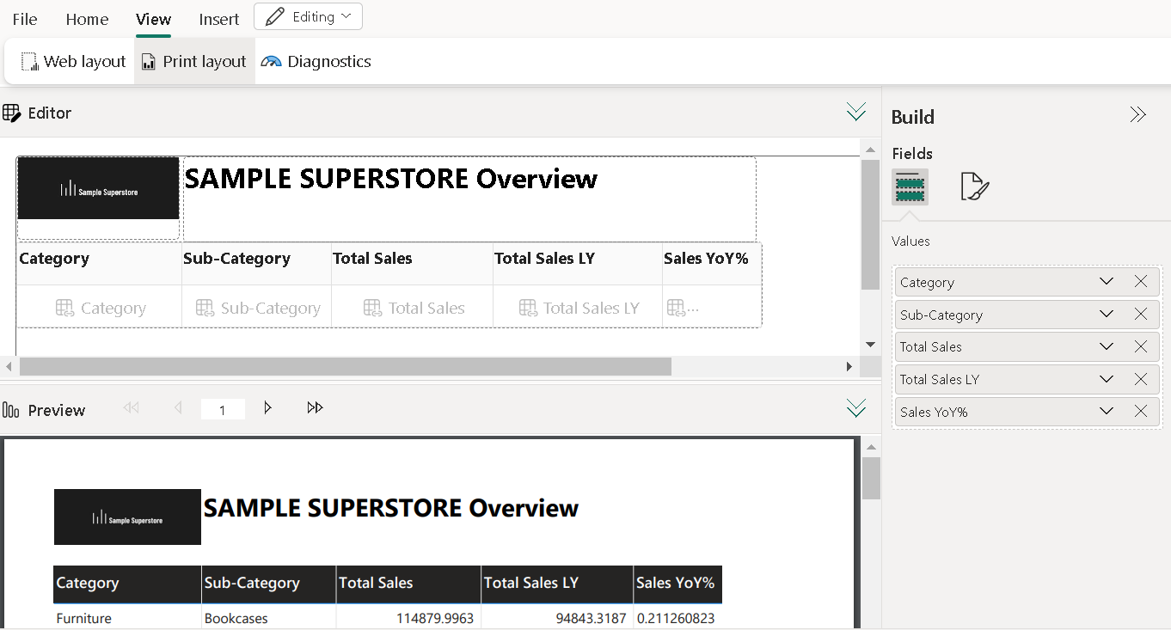This screenshot has height=630, width=1171.
Task: Switch to the Insert tab
Action: [219, 19]
